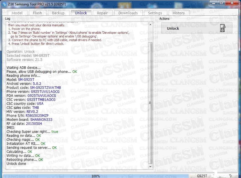Click the 'Product code: SM-G925TZWATMB' line

point(34,87)
